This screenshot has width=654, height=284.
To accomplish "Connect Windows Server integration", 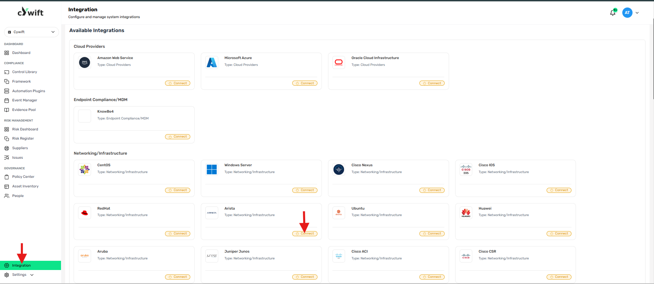I will point(305,190).
